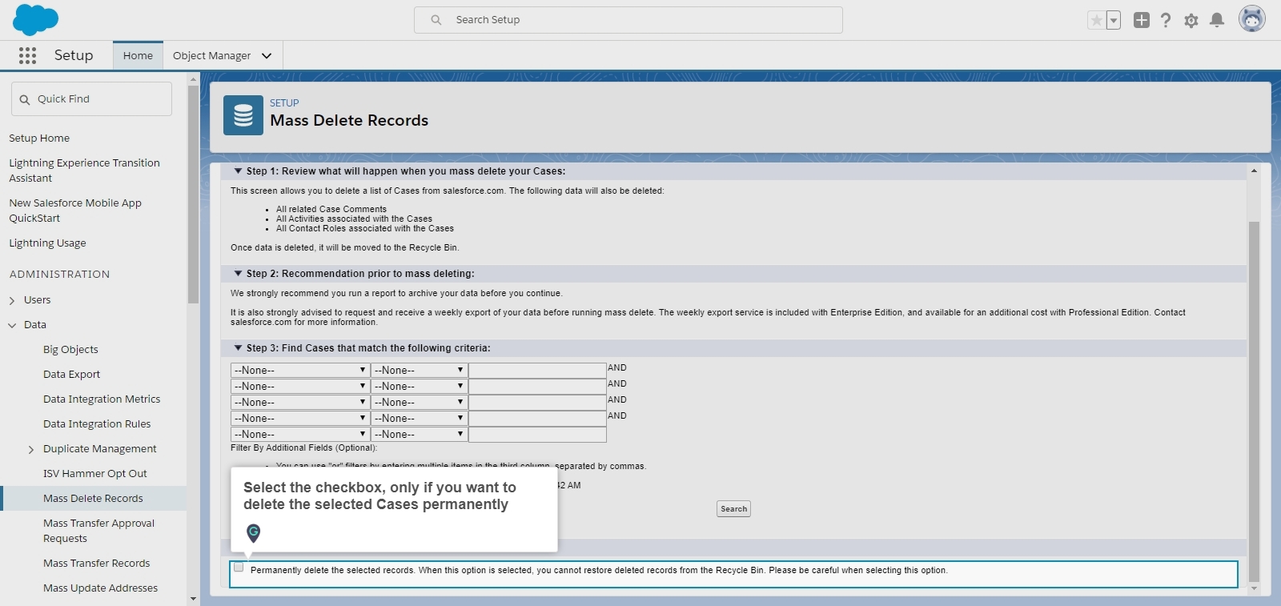Open fourth row field dropdown
Image resolution: width=1281 pixels, height=606 pixels.
click(x=299, y=418)
